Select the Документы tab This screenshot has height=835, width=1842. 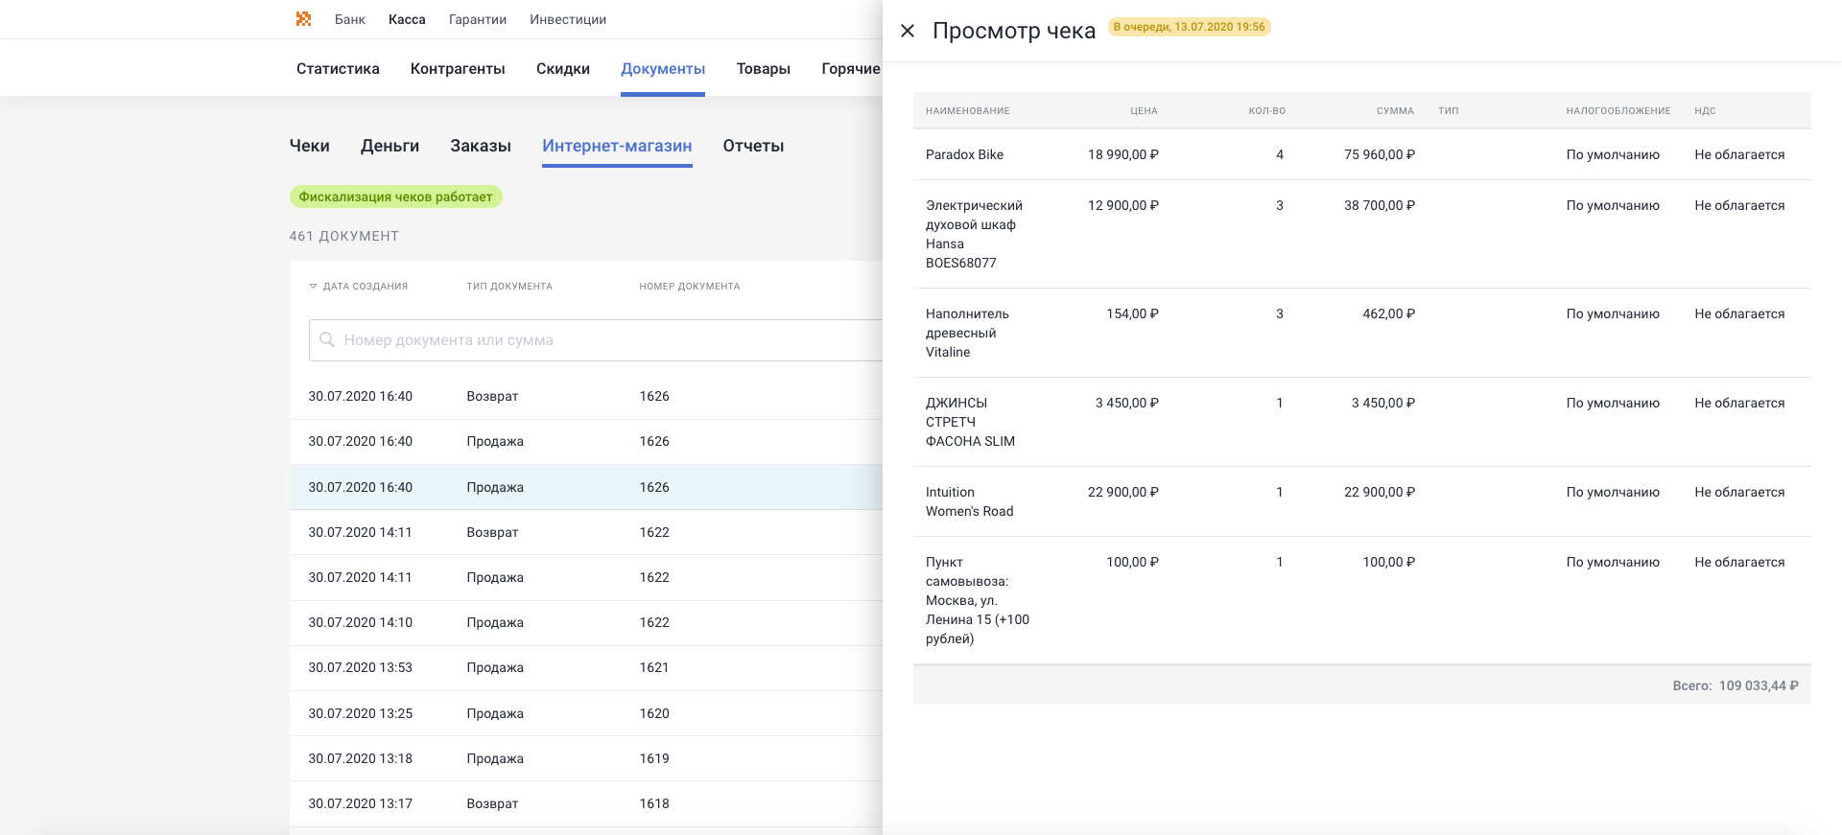(x=663, y=69)
